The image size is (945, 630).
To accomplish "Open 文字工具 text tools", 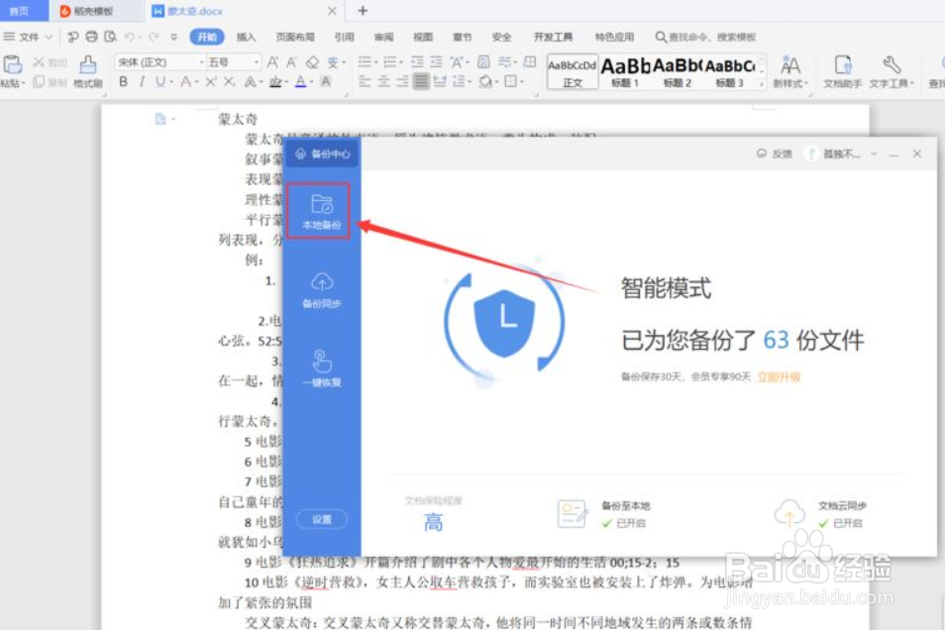I will tap(892, 71).
